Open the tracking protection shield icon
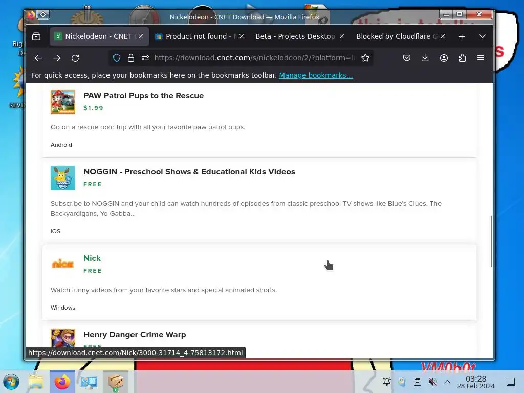This screenshot has height=393, width=524. point(116,58)
